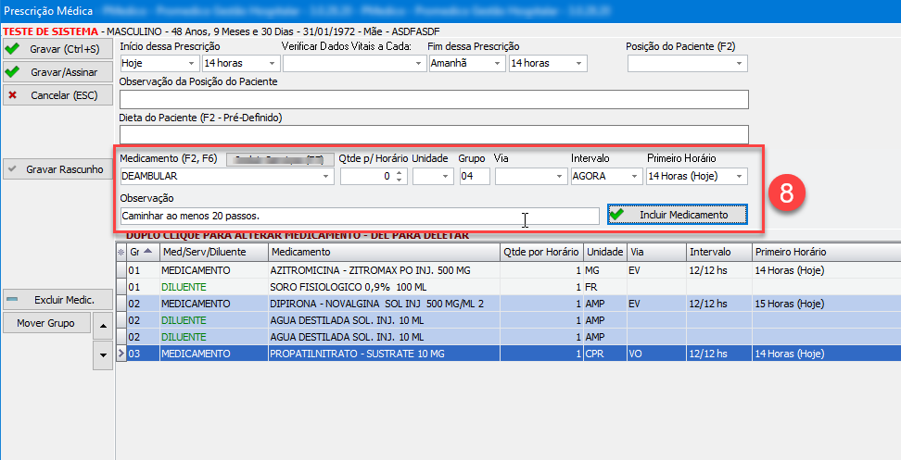Screen dimensions: 901x460
Task: Increase Qtde p/ Horário with stepper
Action: 399,172
